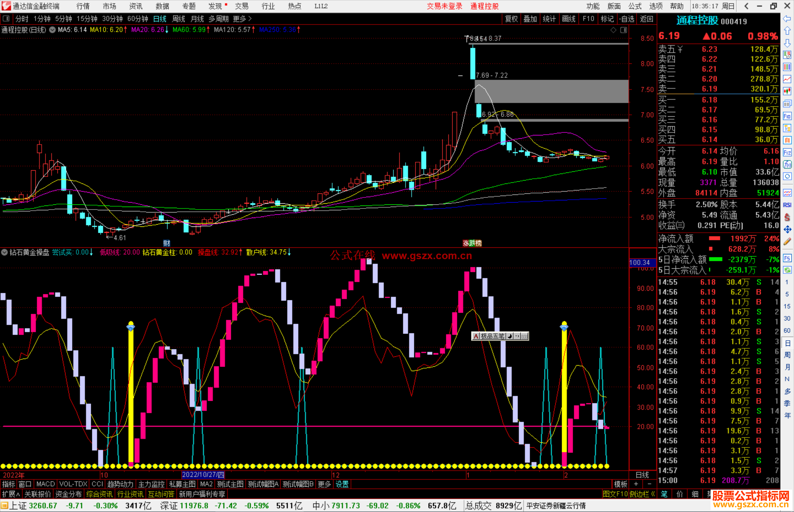The height and width of the screenshot is (512, 794).
Task: Click the 叠加 overlay button
Action: [530, 19]
